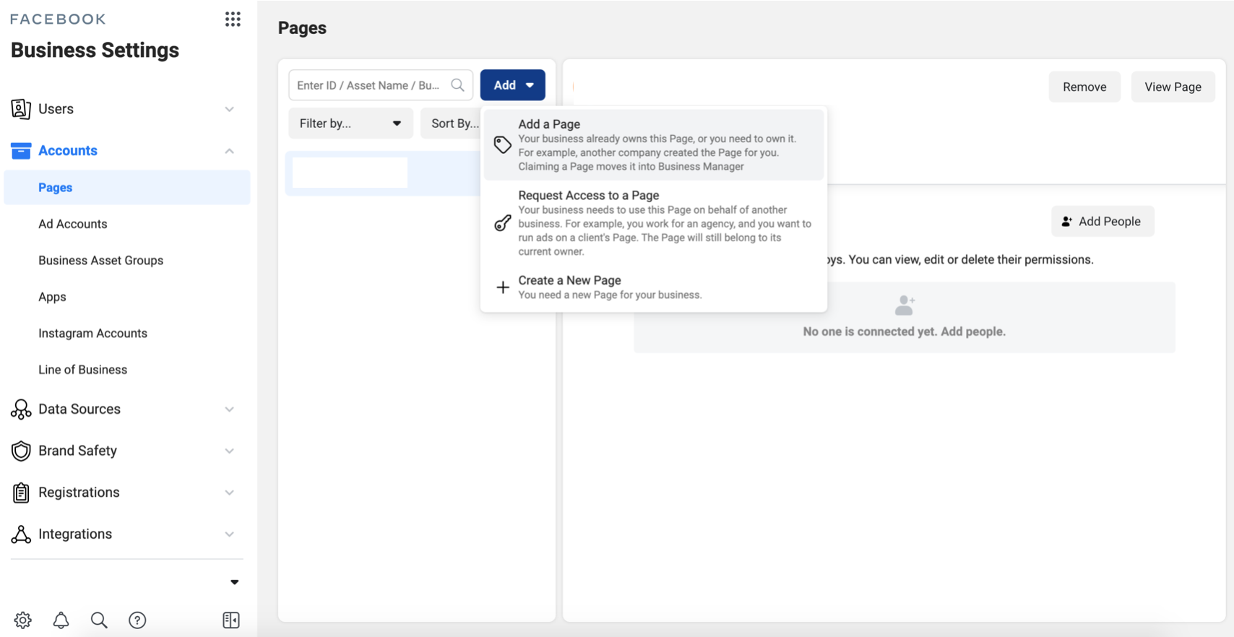Screen dimensions: 1234x637
Task: Click the Users sidebar icon
Action: point(21,109)
